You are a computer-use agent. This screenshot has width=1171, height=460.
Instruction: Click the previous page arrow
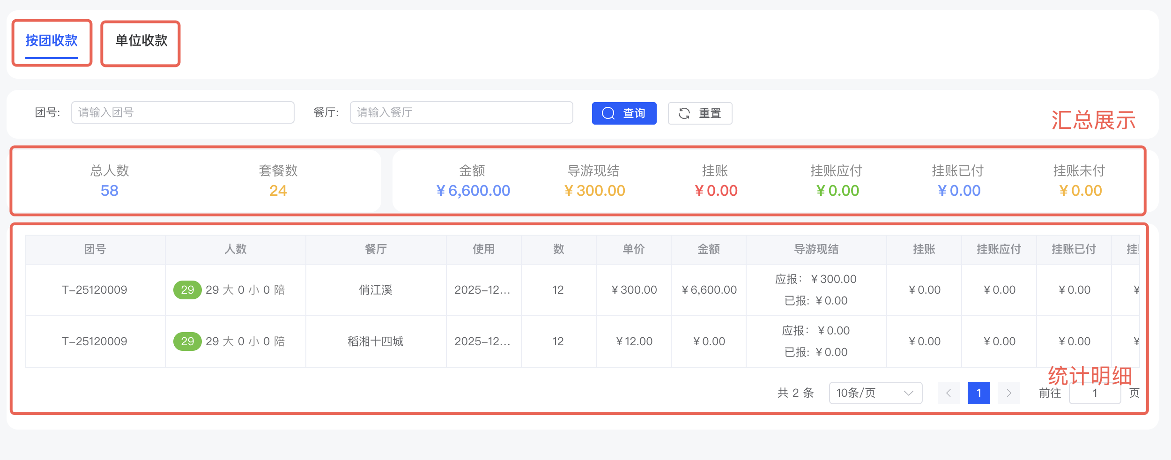point(949,393)
